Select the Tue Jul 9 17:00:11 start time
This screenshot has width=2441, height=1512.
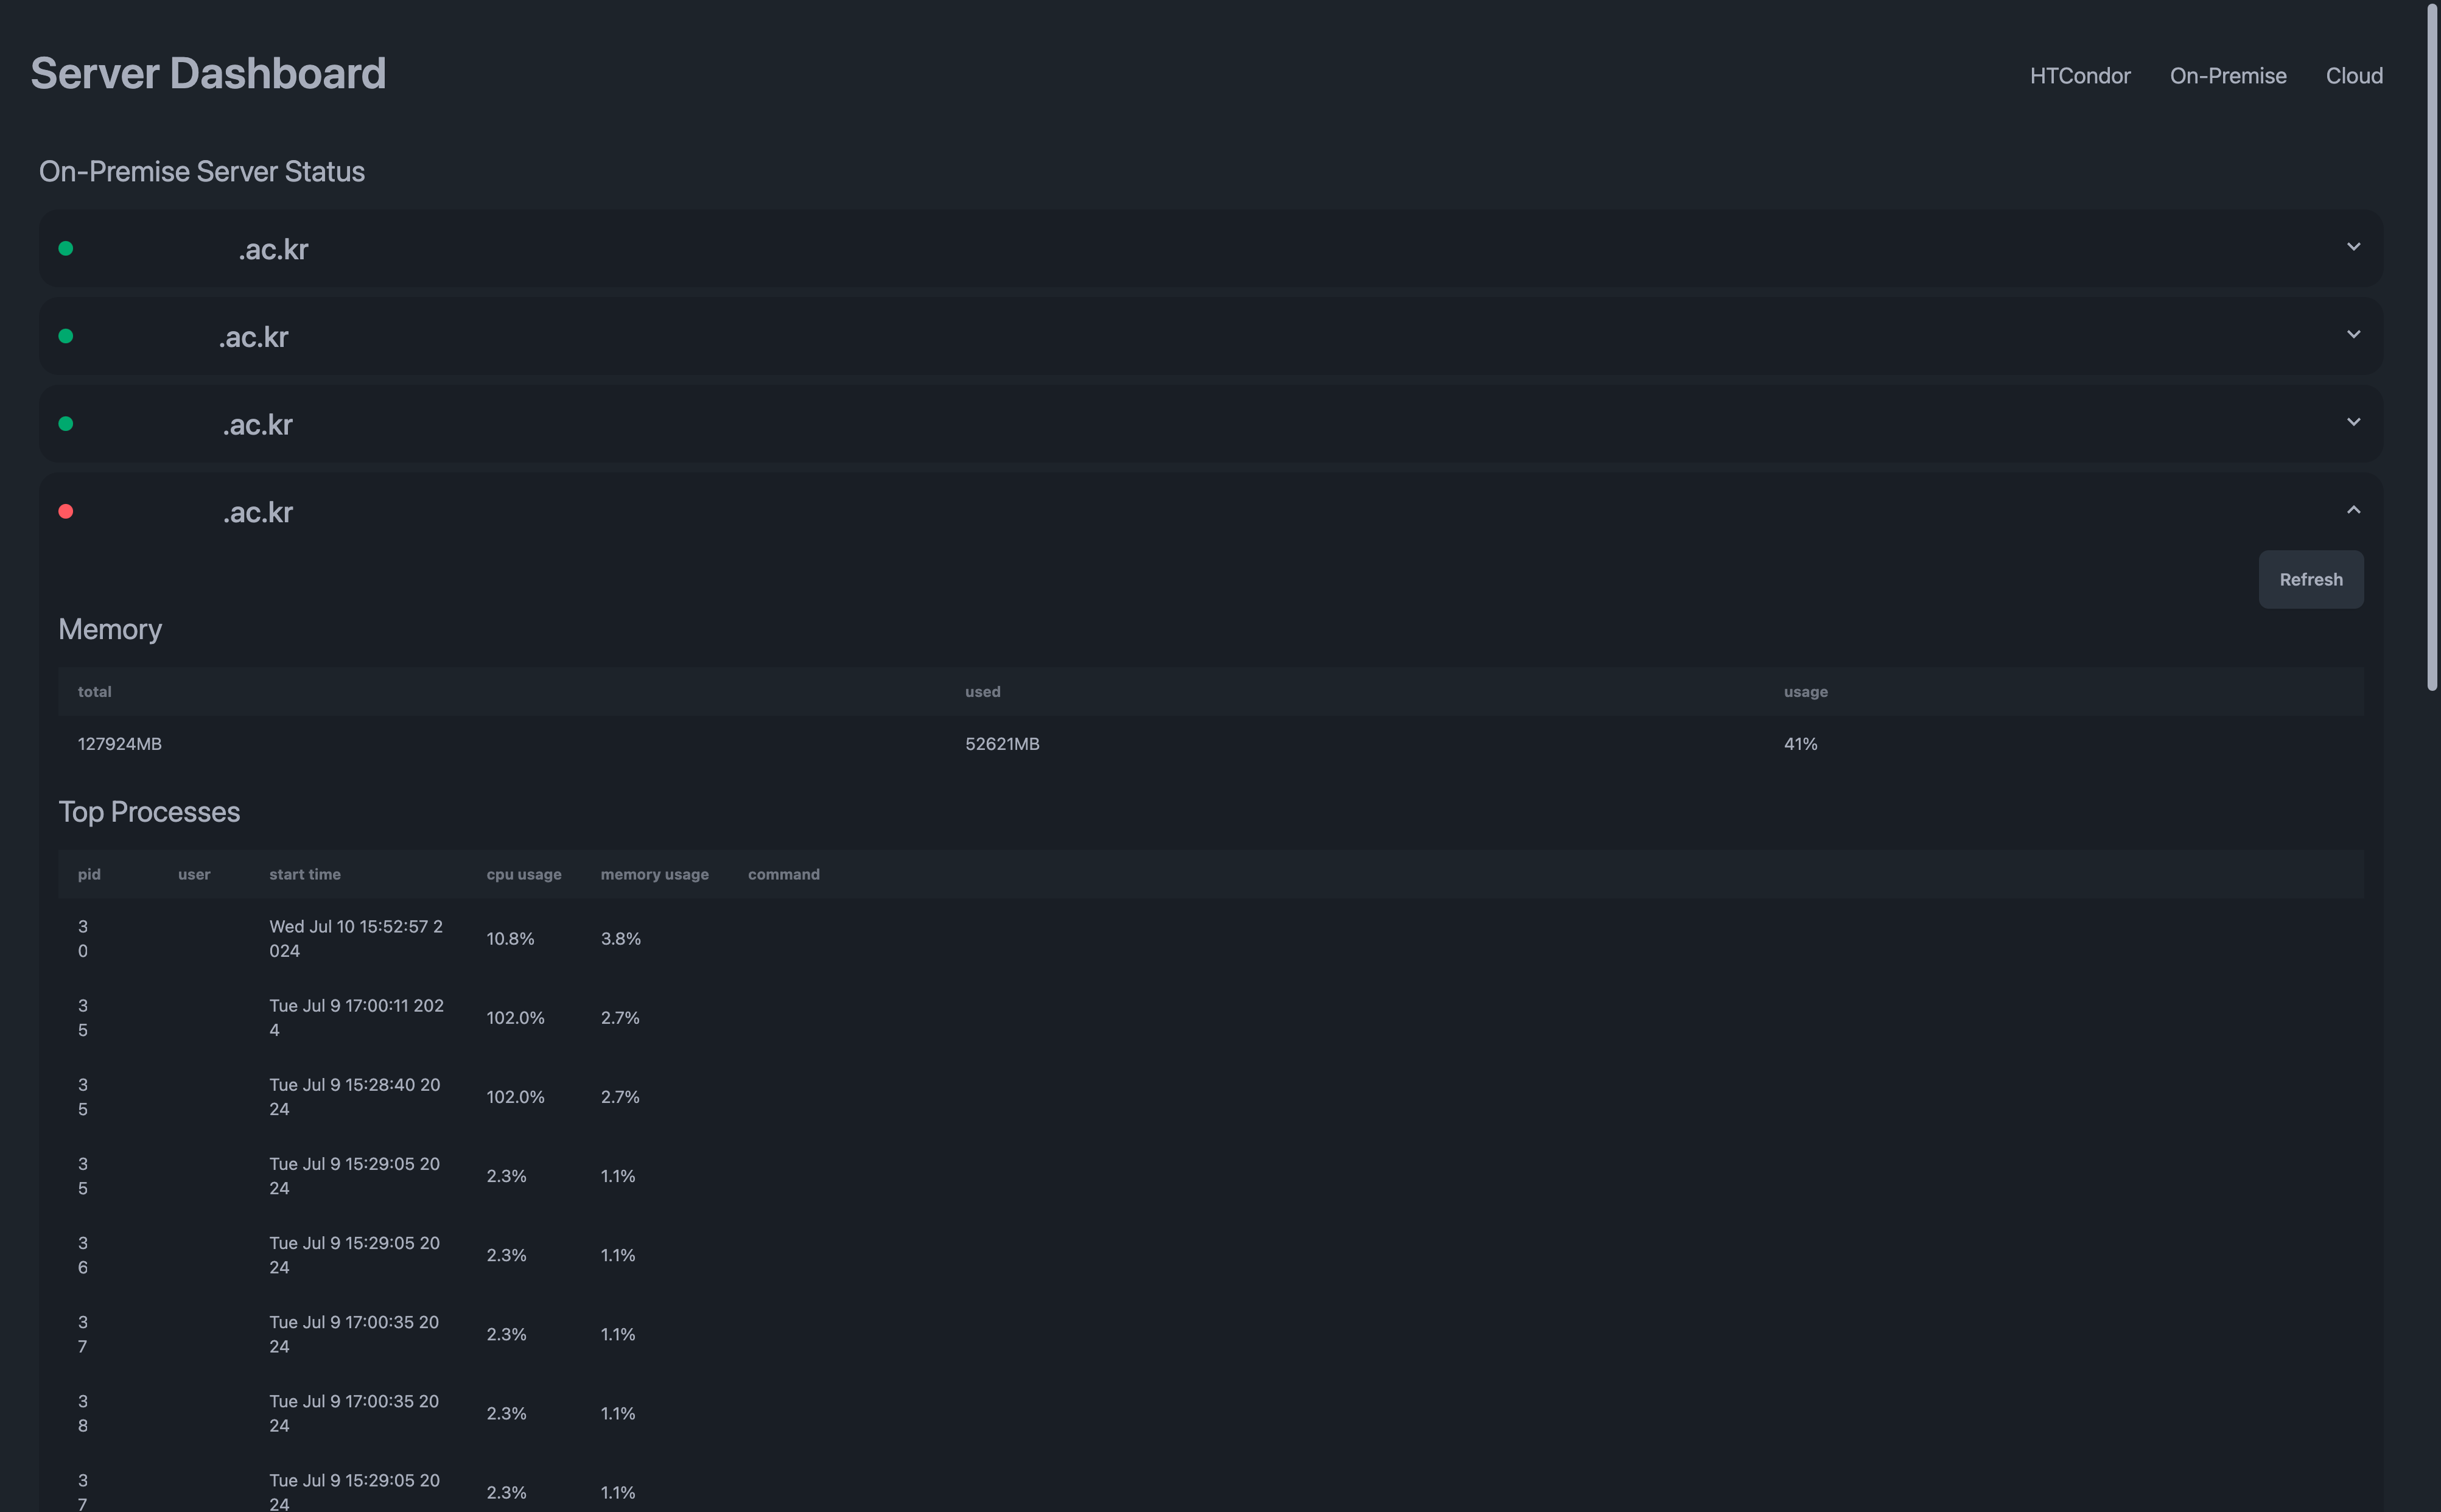(356, 1018)
